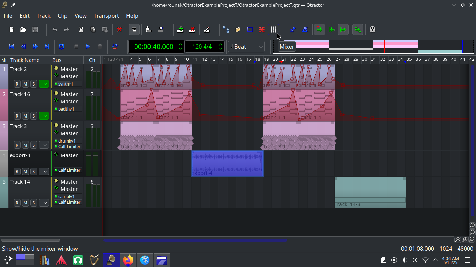Image resolution: width=476 pixels, height=267 pixels.
Task: Click the Add Track icon with green plus
Action: click(x=180, y=30)
